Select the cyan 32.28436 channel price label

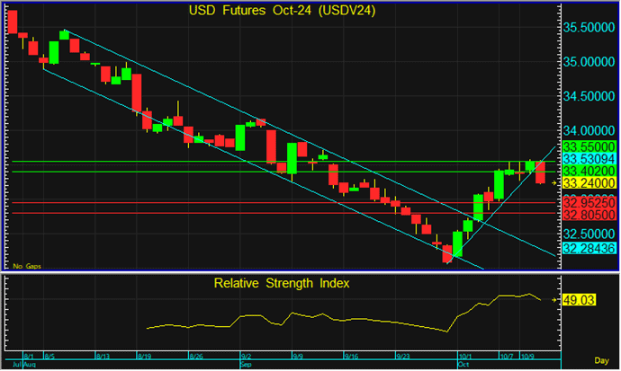(589, 247)
